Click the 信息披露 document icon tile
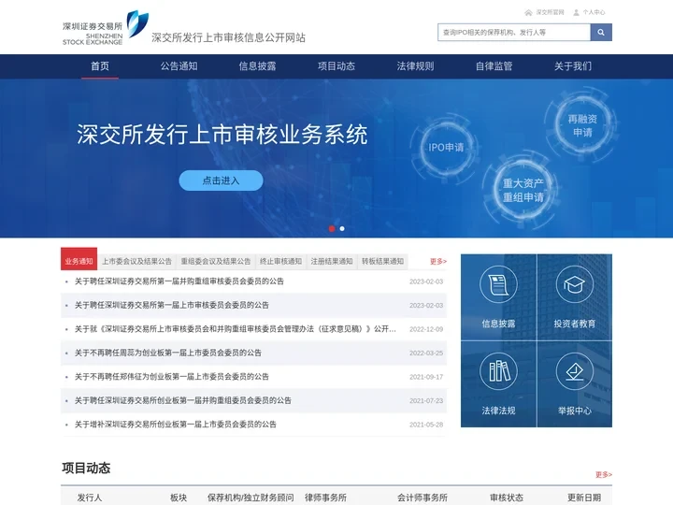Viewport: 673px width, 505px height. coord(498,297)
